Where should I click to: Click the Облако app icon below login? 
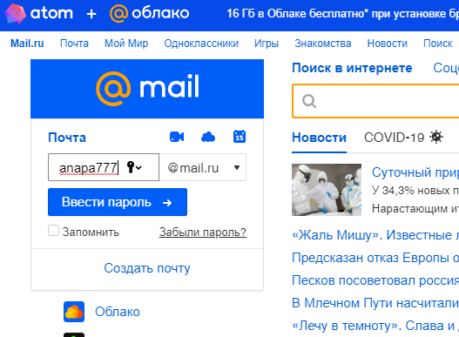74,312
